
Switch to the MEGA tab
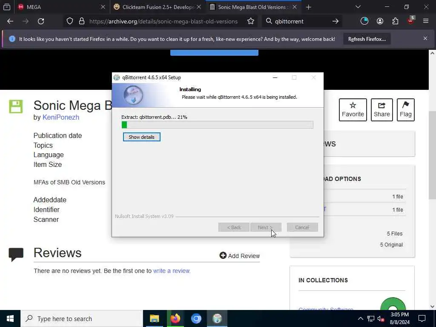60,7
